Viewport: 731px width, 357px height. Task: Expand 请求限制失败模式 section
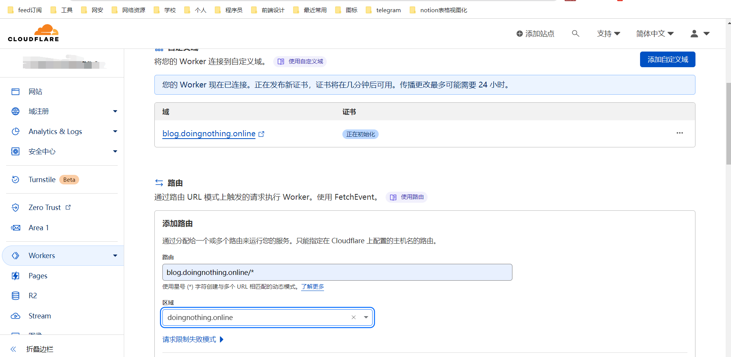[193, 339]
